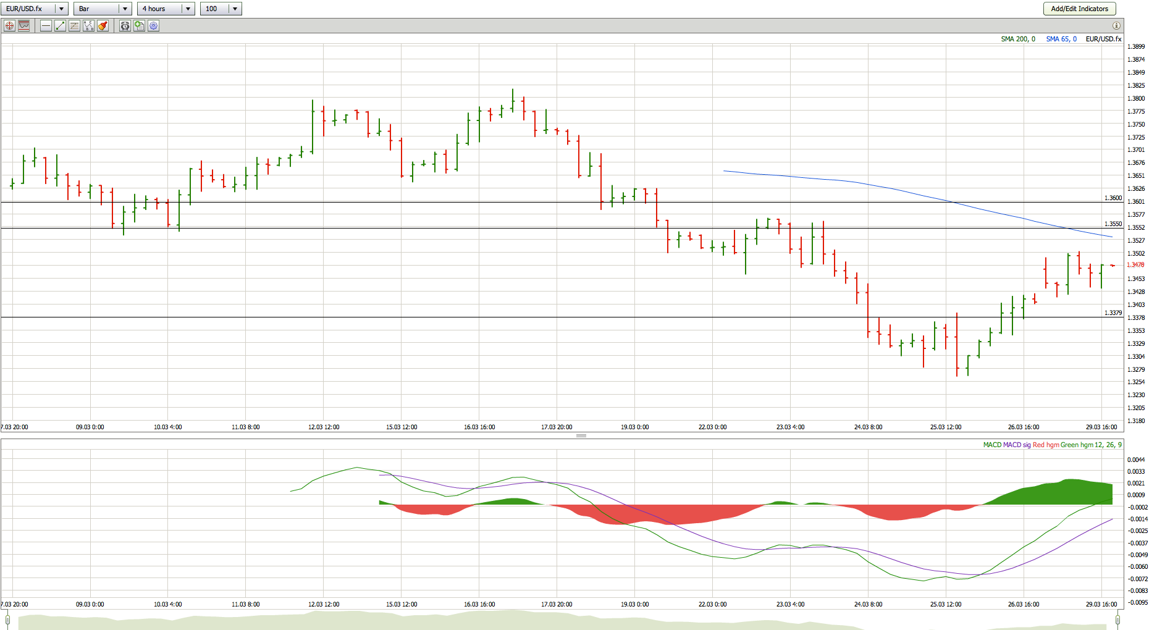Click the info icon on toolbar right
The image size is (1157, 630).
click(x=1116, y=26)
